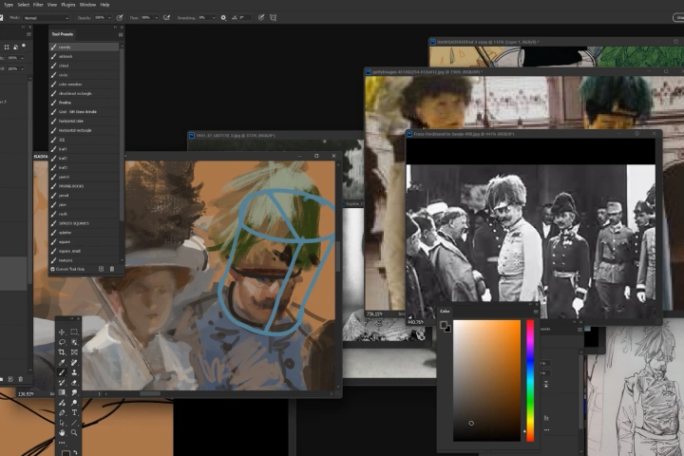Open the Edit Toolbar three-dots button
This screenshot has width=684, height=456.
[62, 443]
